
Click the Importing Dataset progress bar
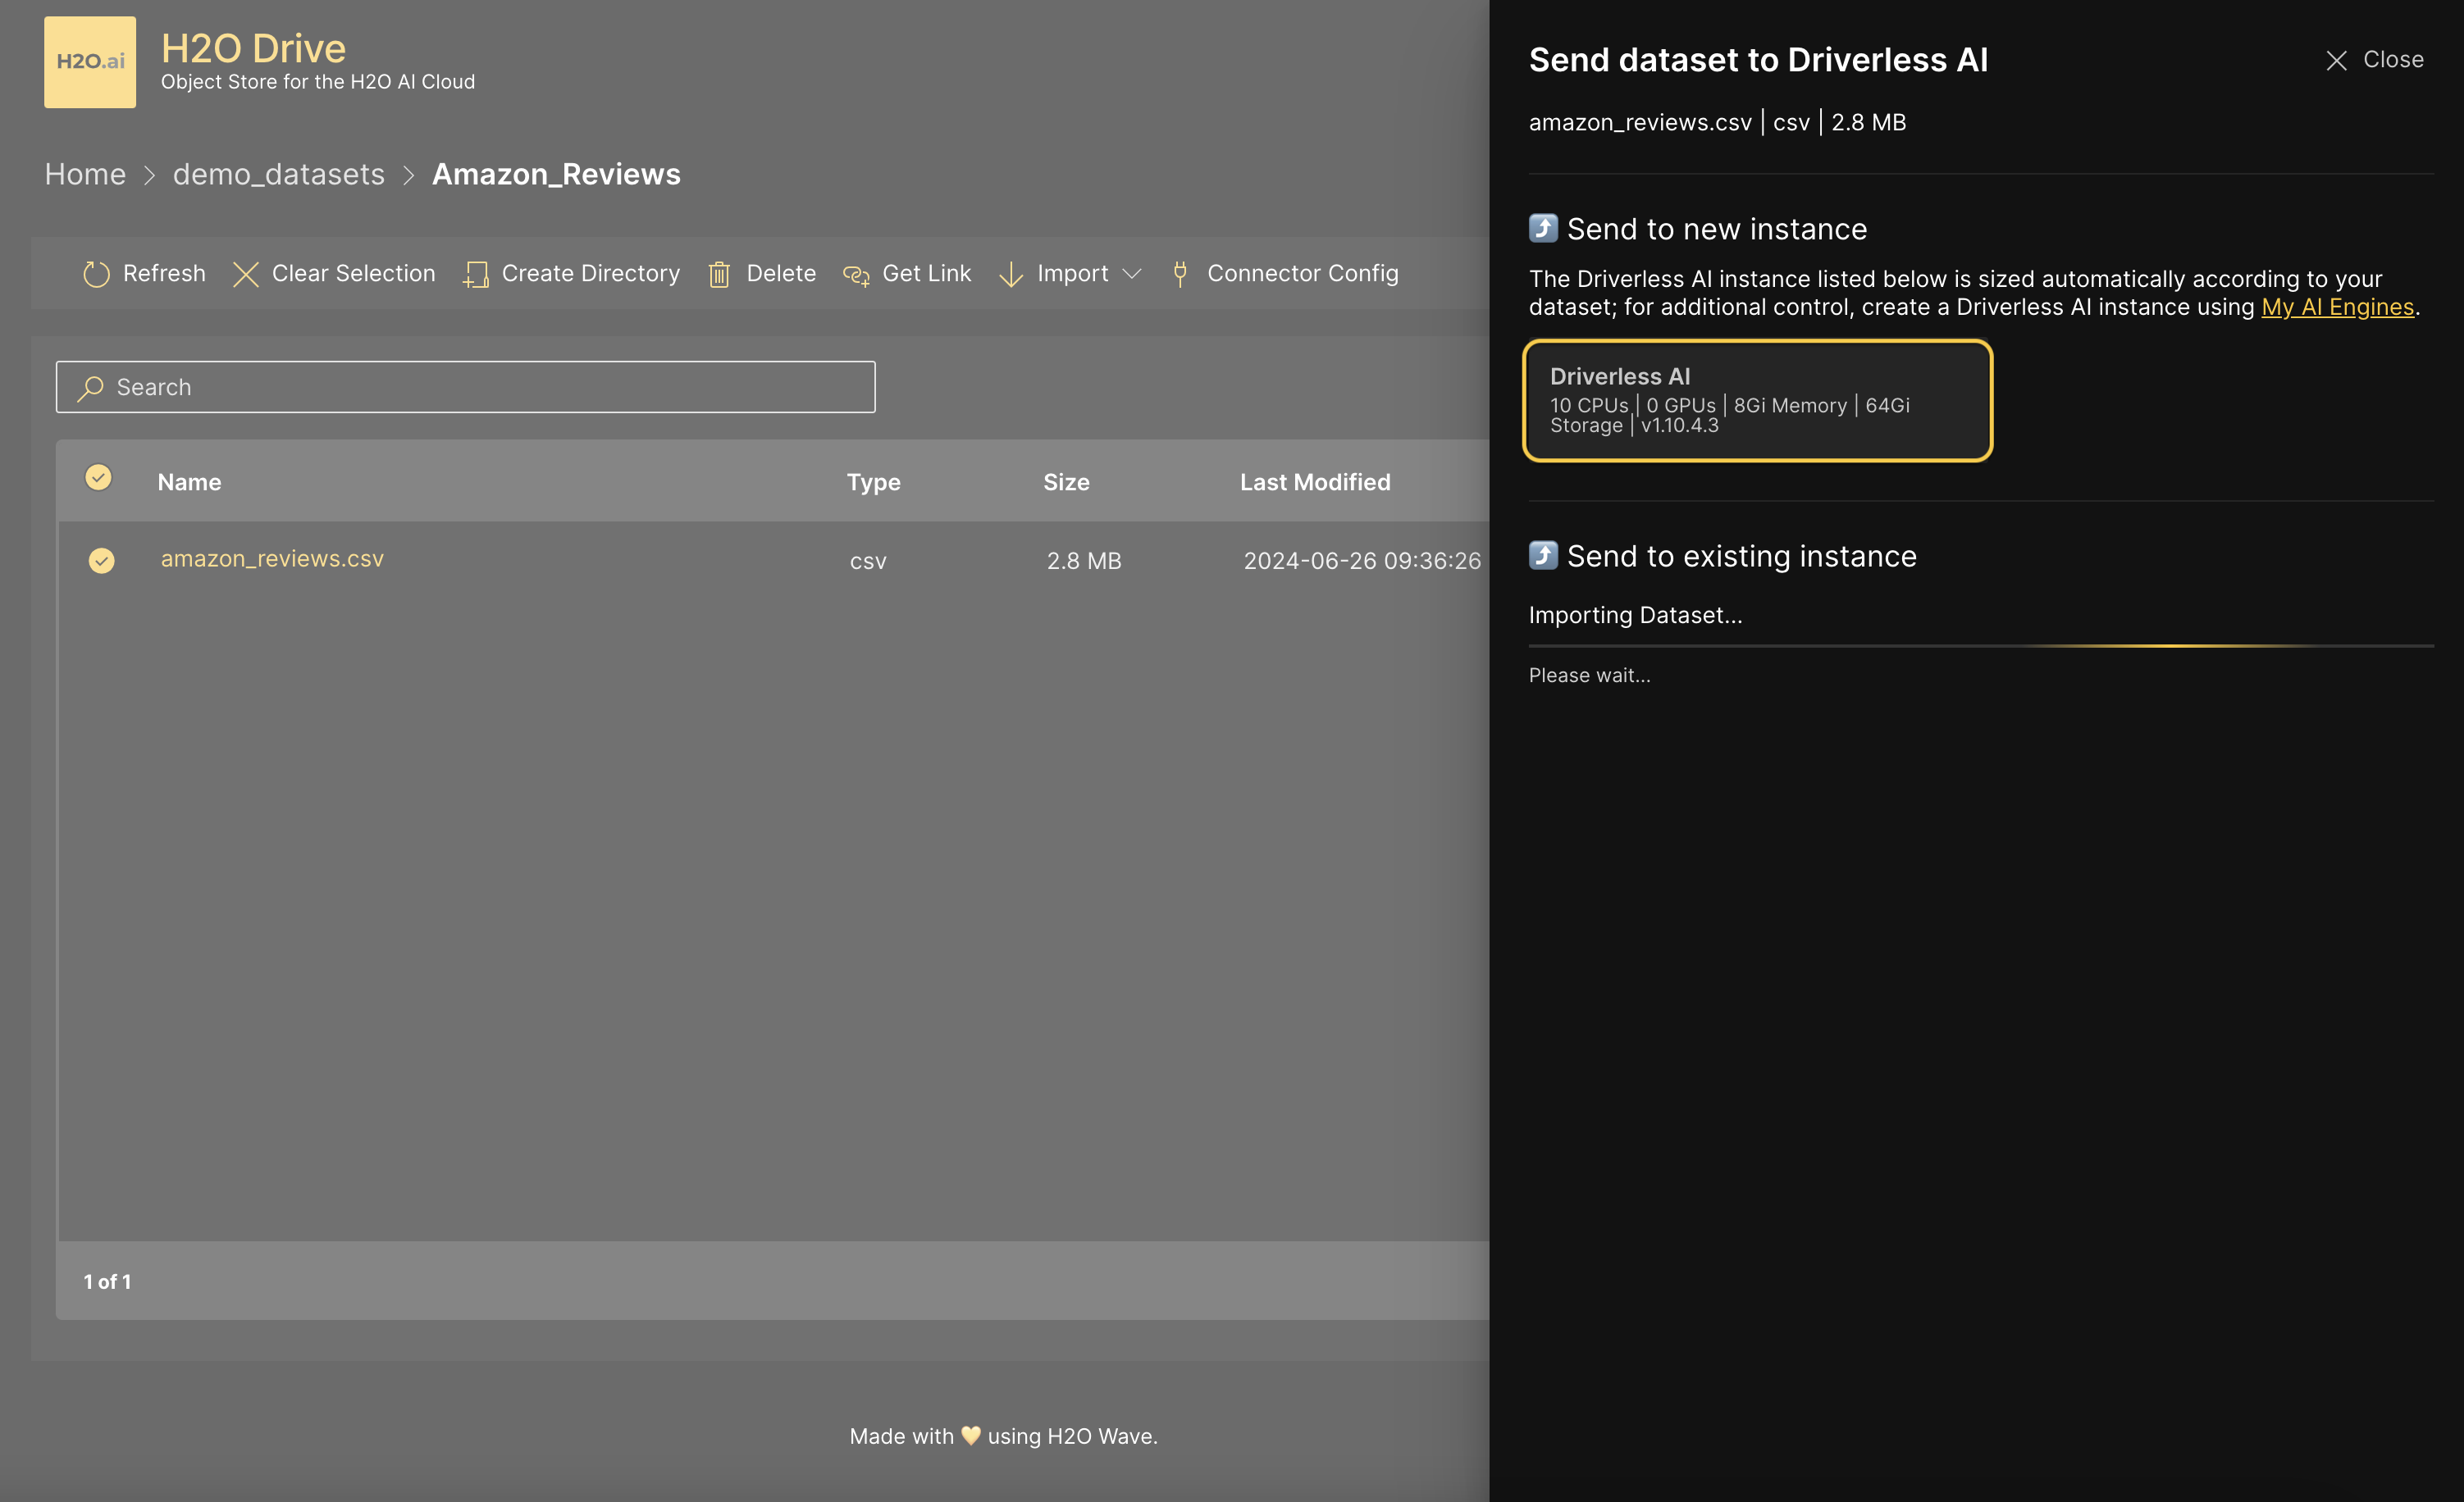click(1980, 645)
